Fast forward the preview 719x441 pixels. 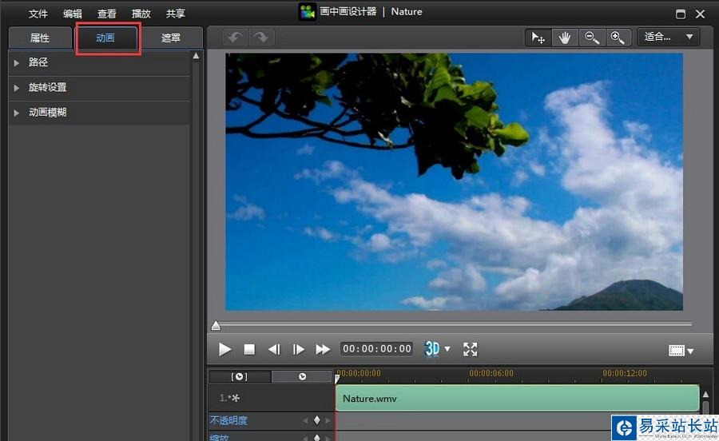click(323, 349)
